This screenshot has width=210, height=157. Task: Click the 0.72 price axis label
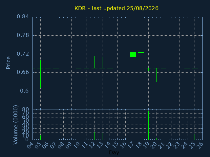[23, 54]
